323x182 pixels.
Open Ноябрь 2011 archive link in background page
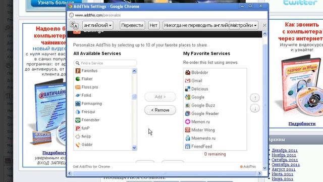coord(284,155)
